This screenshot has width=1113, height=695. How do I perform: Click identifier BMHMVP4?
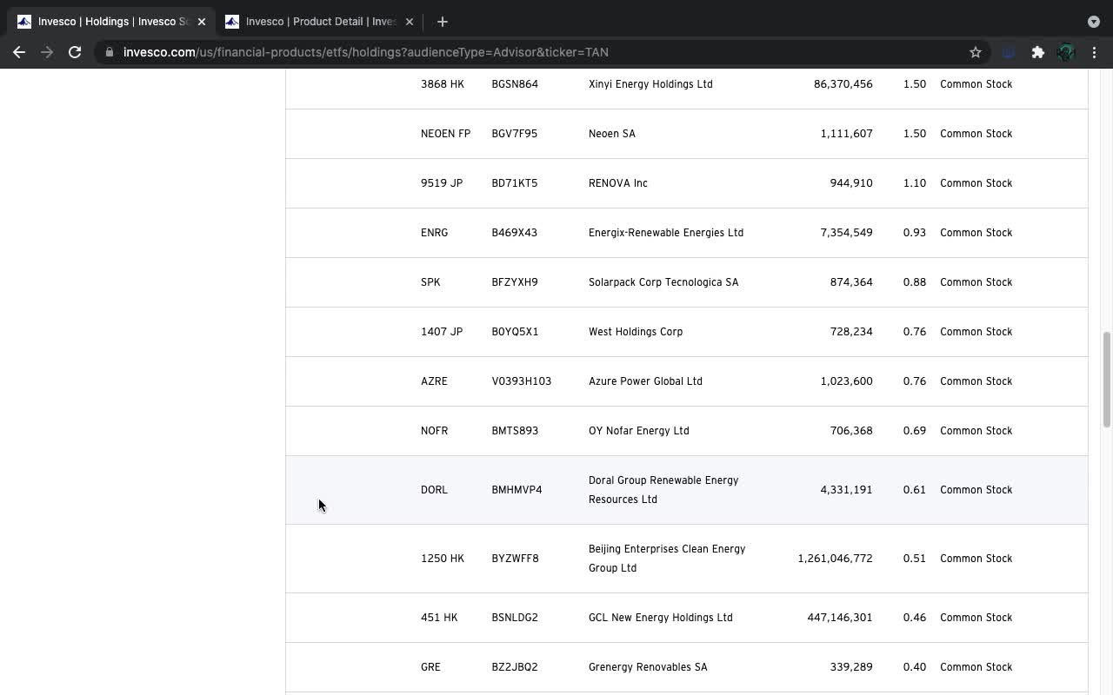(517, 490)
